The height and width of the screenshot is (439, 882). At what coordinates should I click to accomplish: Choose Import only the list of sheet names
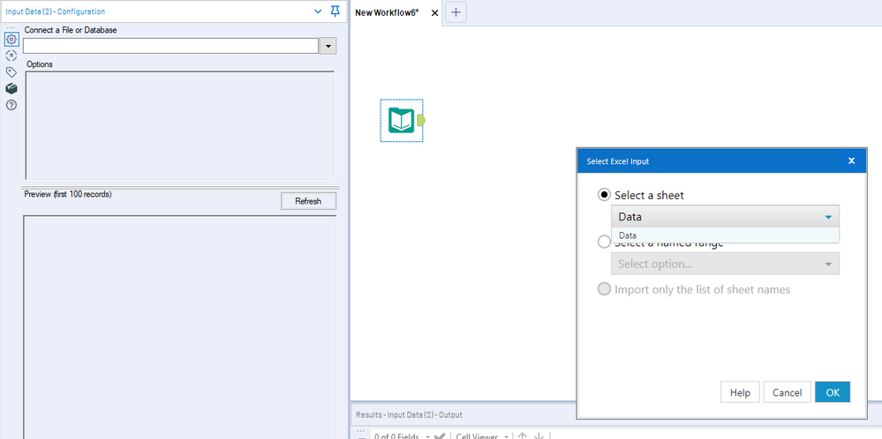(x=604, y=290)
